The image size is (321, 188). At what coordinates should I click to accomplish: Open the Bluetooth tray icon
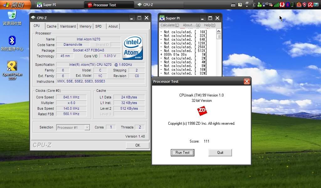pos(288,4)
